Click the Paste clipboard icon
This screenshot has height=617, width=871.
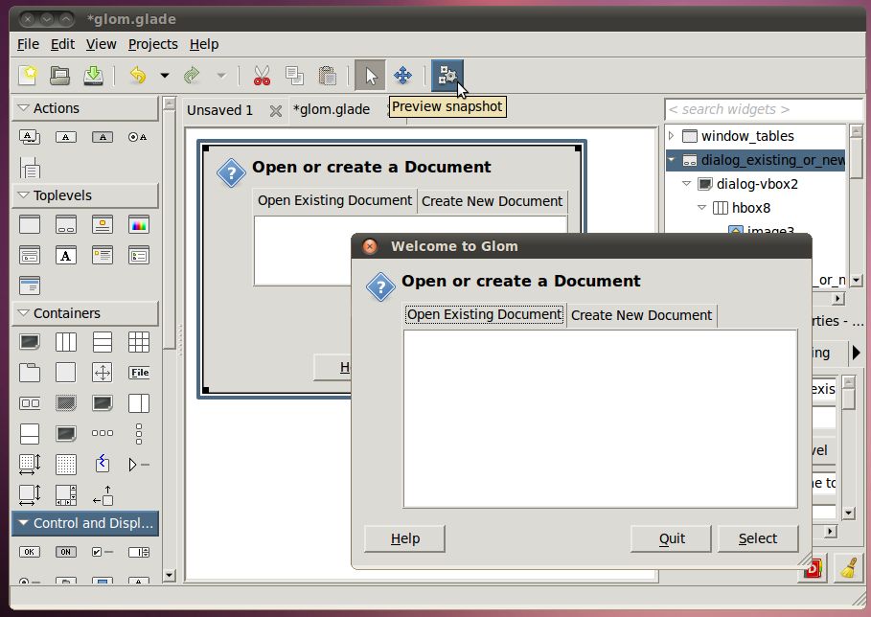[x=327, y=75]
